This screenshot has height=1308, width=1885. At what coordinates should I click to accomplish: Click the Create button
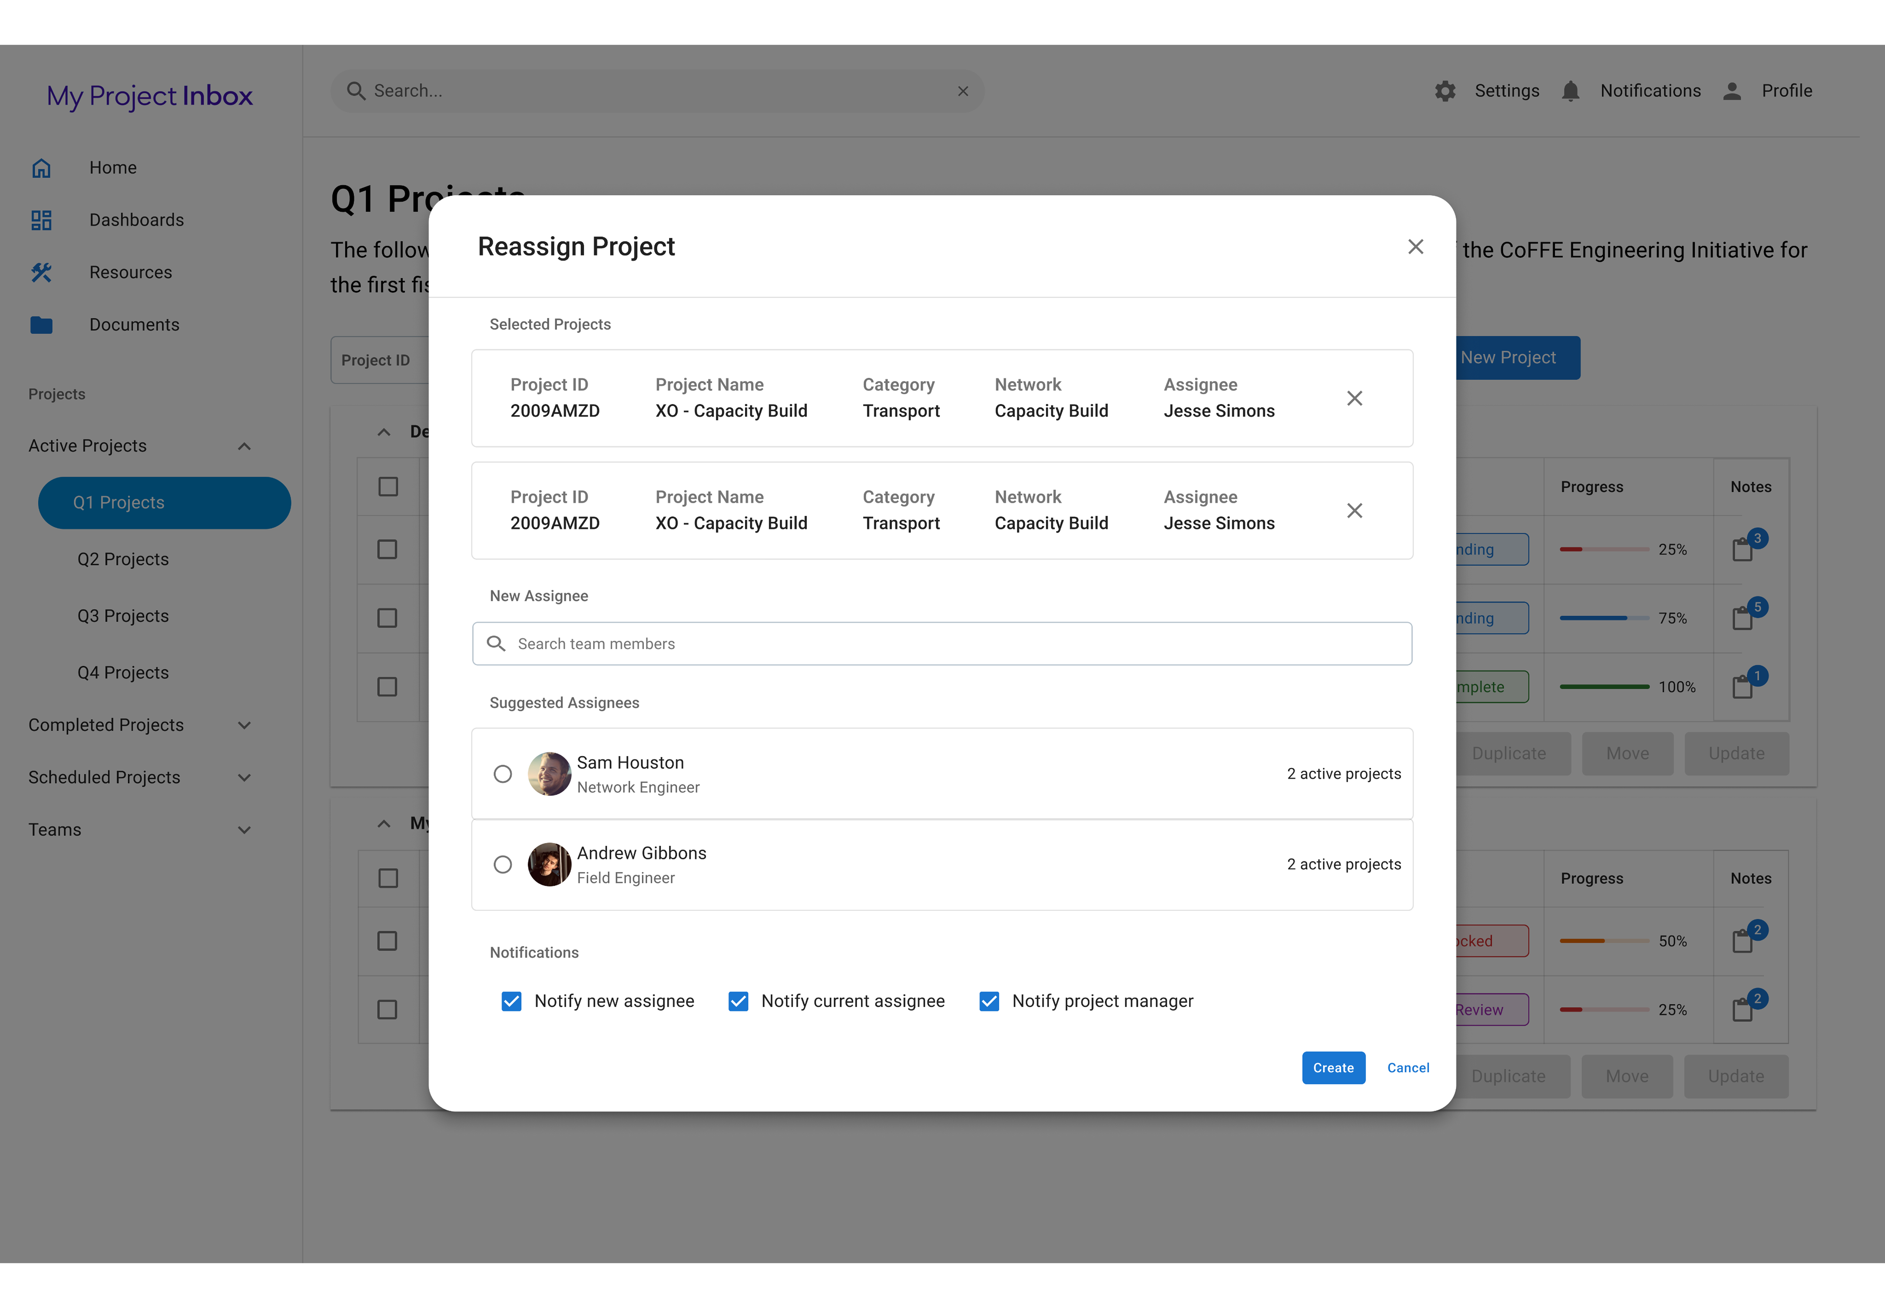(x=1333, y=1068)
